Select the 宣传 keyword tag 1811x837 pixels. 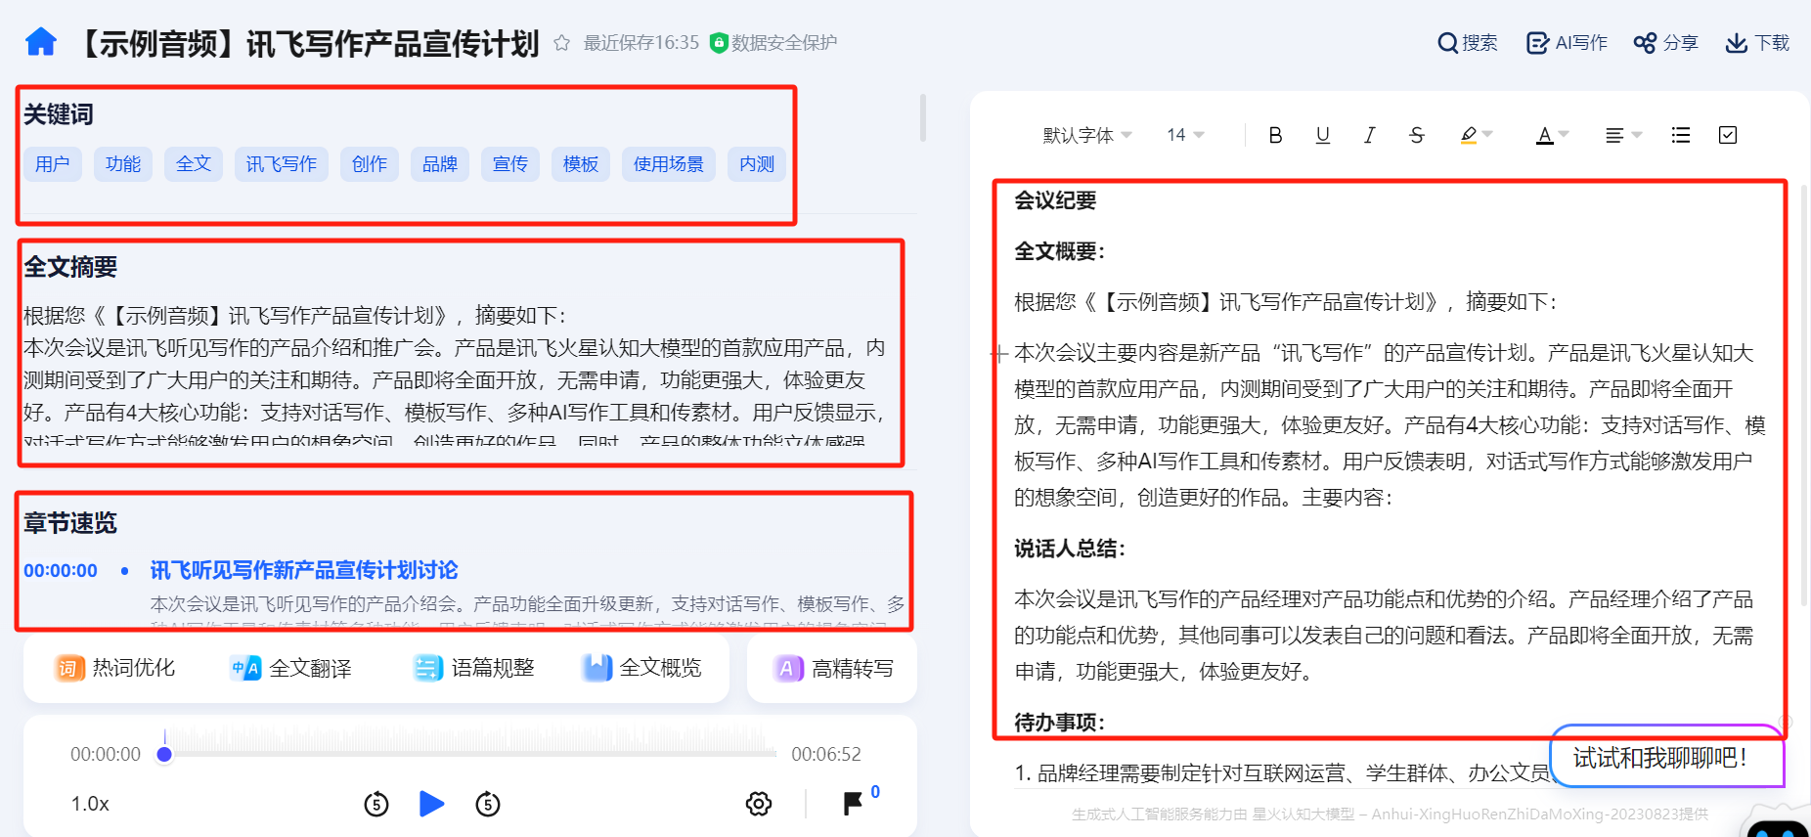pos(510,164)
